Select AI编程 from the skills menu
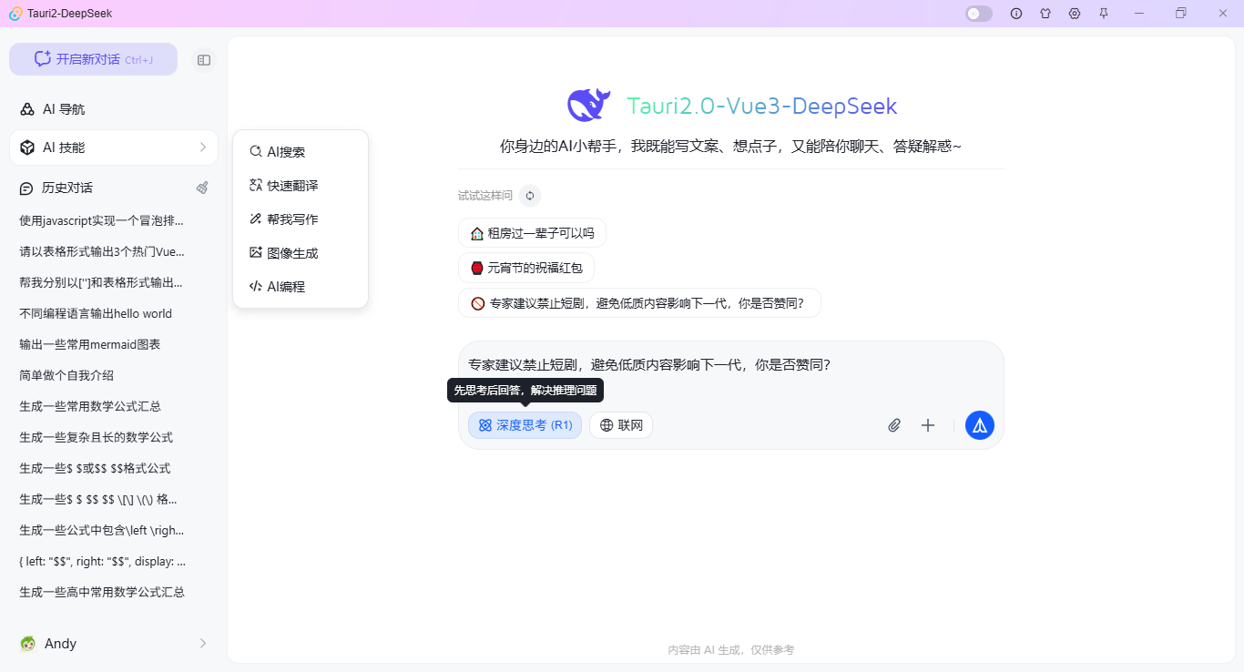 click(x=301, y=287)
